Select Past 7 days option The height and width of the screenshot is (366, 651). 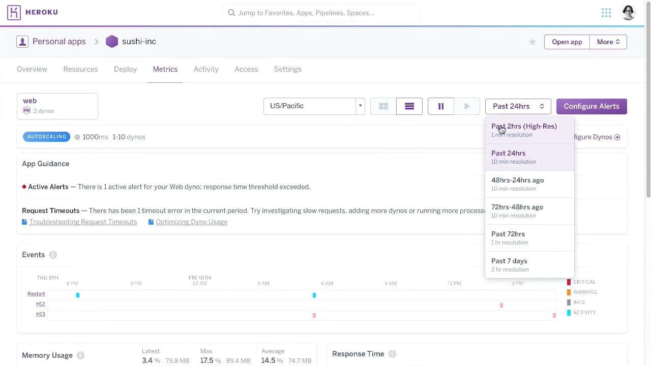tap(529, 265)
